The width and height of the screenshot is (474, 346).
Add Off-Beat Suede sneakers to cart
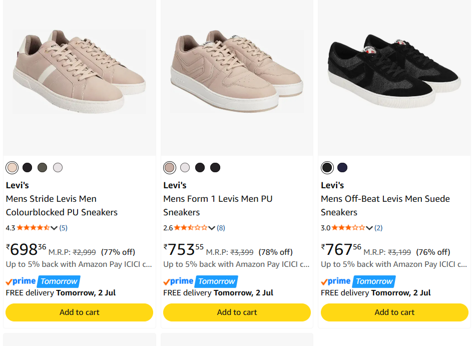tap(394, 312)
